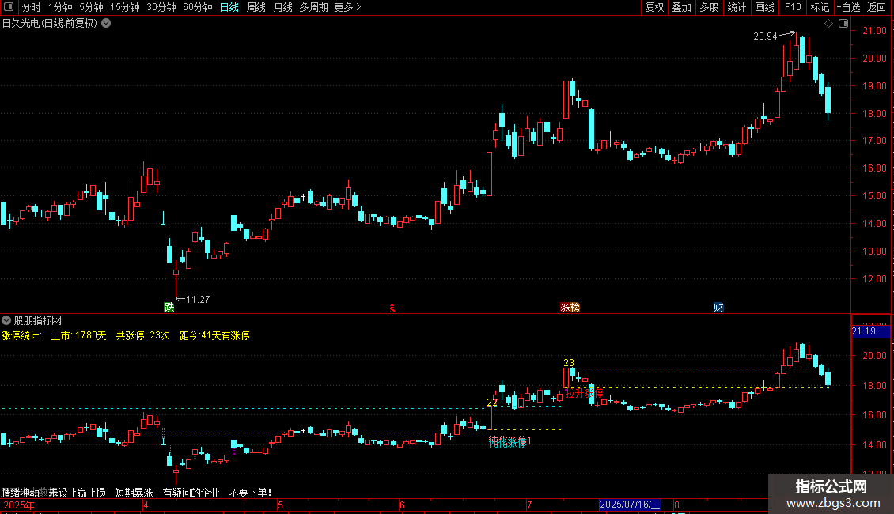Viewport: 894px width, 514px height.
Task: Click the 20.94 high price label
Action: click(x=765, y=36)
